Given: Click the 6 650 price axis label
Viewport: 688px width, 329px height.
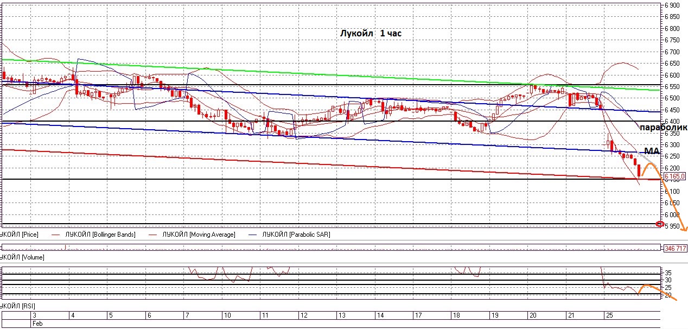Looking at the screenshot, I should coord(672,64).
